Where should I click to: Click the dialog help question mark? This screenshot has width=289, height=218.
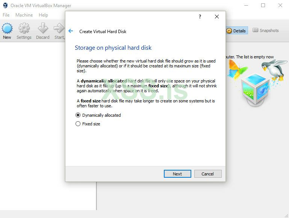(x=200, y=17)
